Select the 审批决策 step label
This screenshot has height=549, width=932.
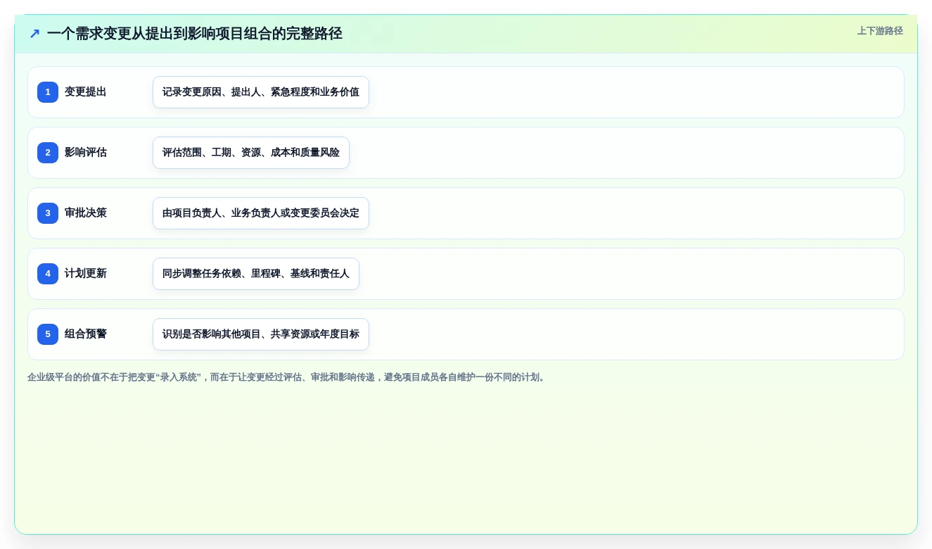point(86,213)
